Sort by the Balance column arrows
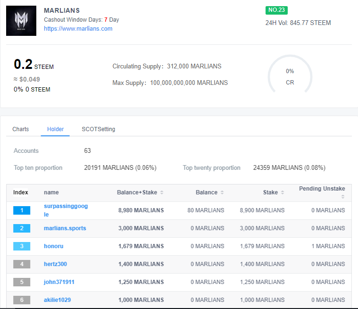 [222, 192]
